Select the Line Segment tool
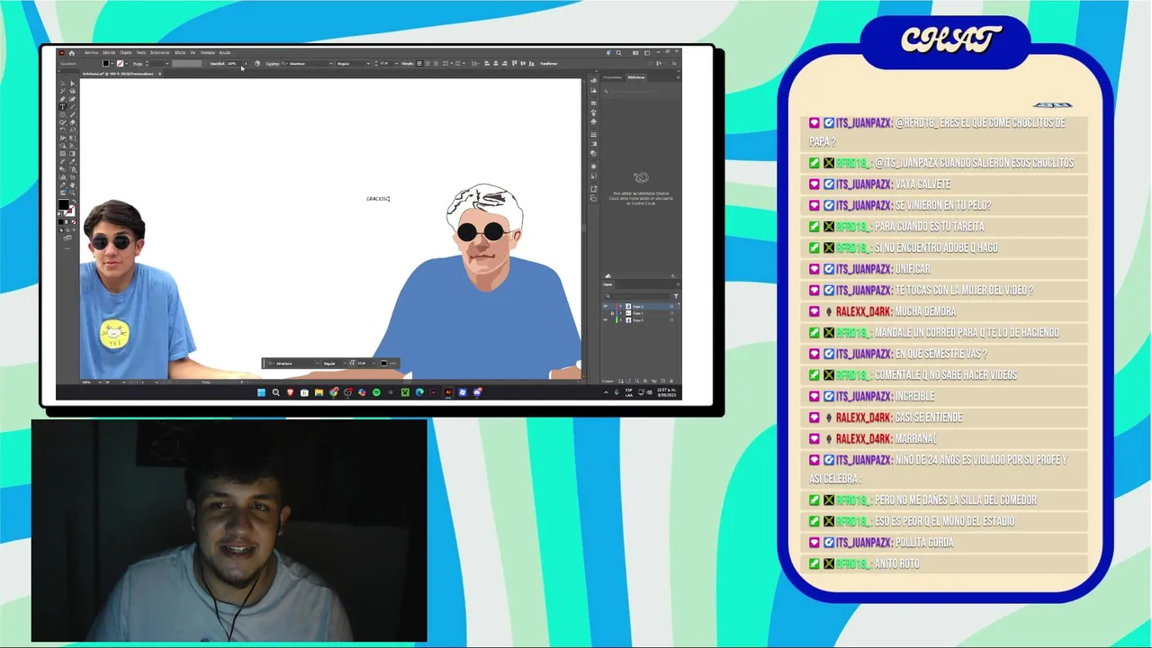Image resolution: width=1152 pixels, height=648 pixels. click(x=72, y=107)
